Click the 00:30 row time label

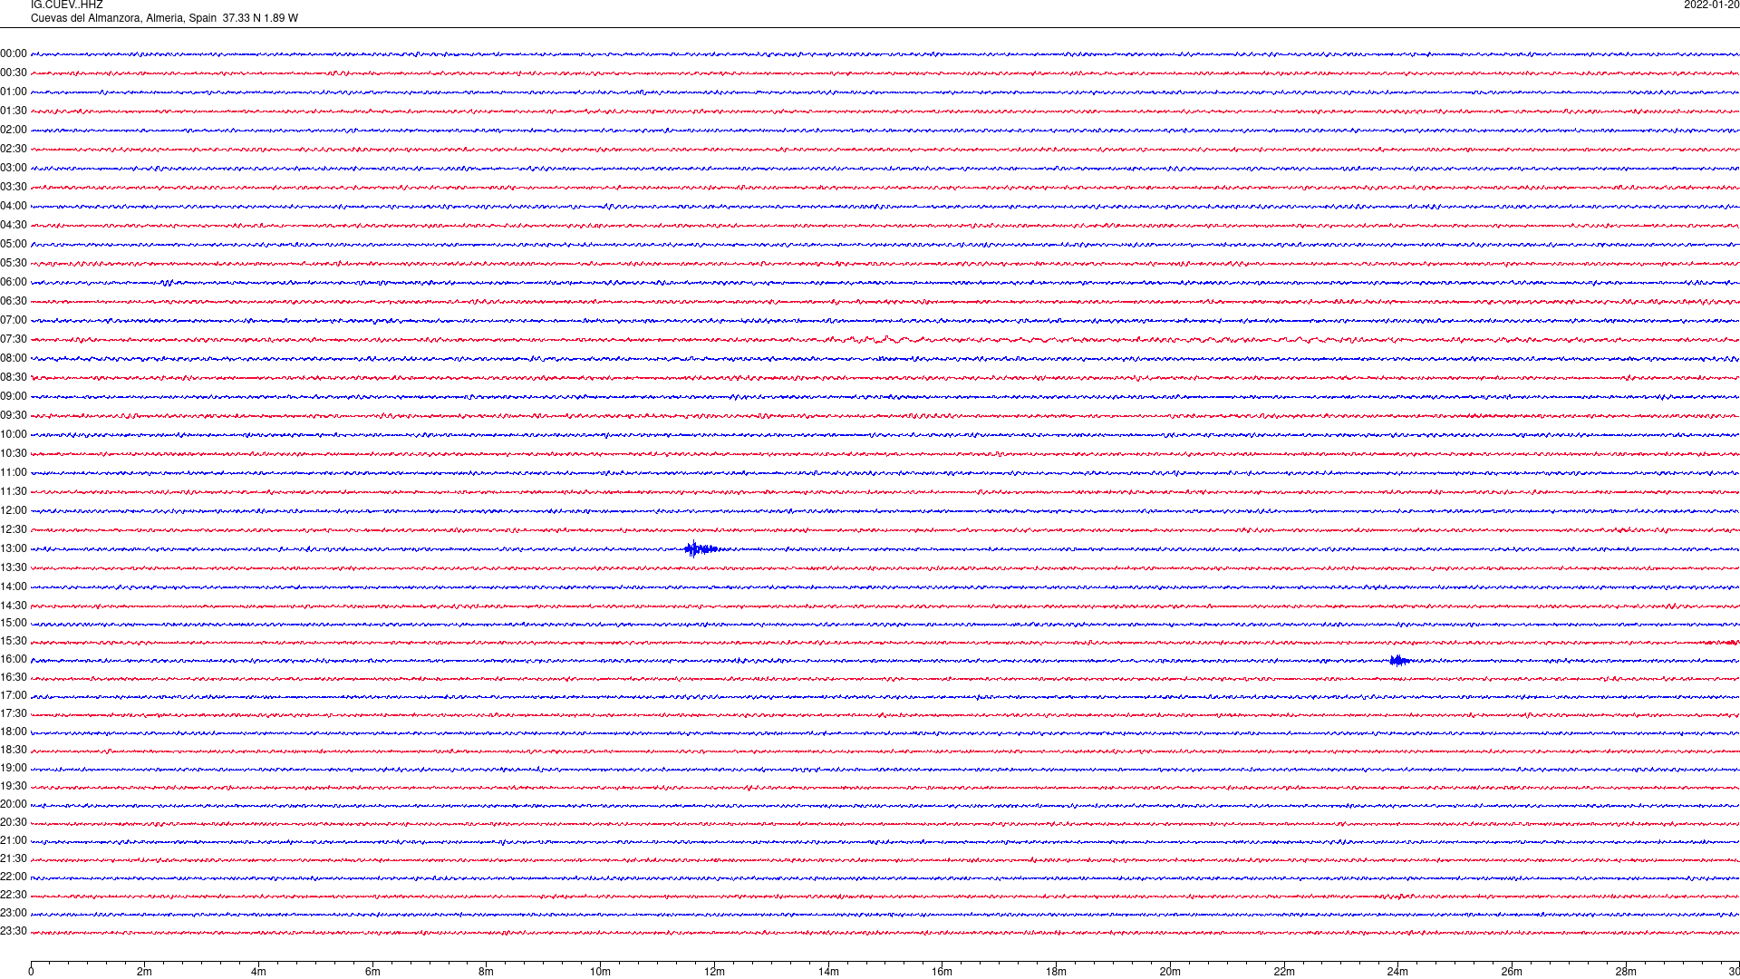[14, 73]
